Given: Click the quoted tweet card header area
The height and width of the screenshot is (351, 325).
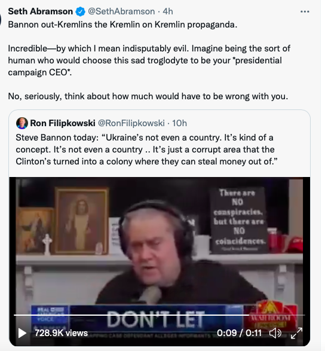Looking at the screenshot, I should 160,123.
